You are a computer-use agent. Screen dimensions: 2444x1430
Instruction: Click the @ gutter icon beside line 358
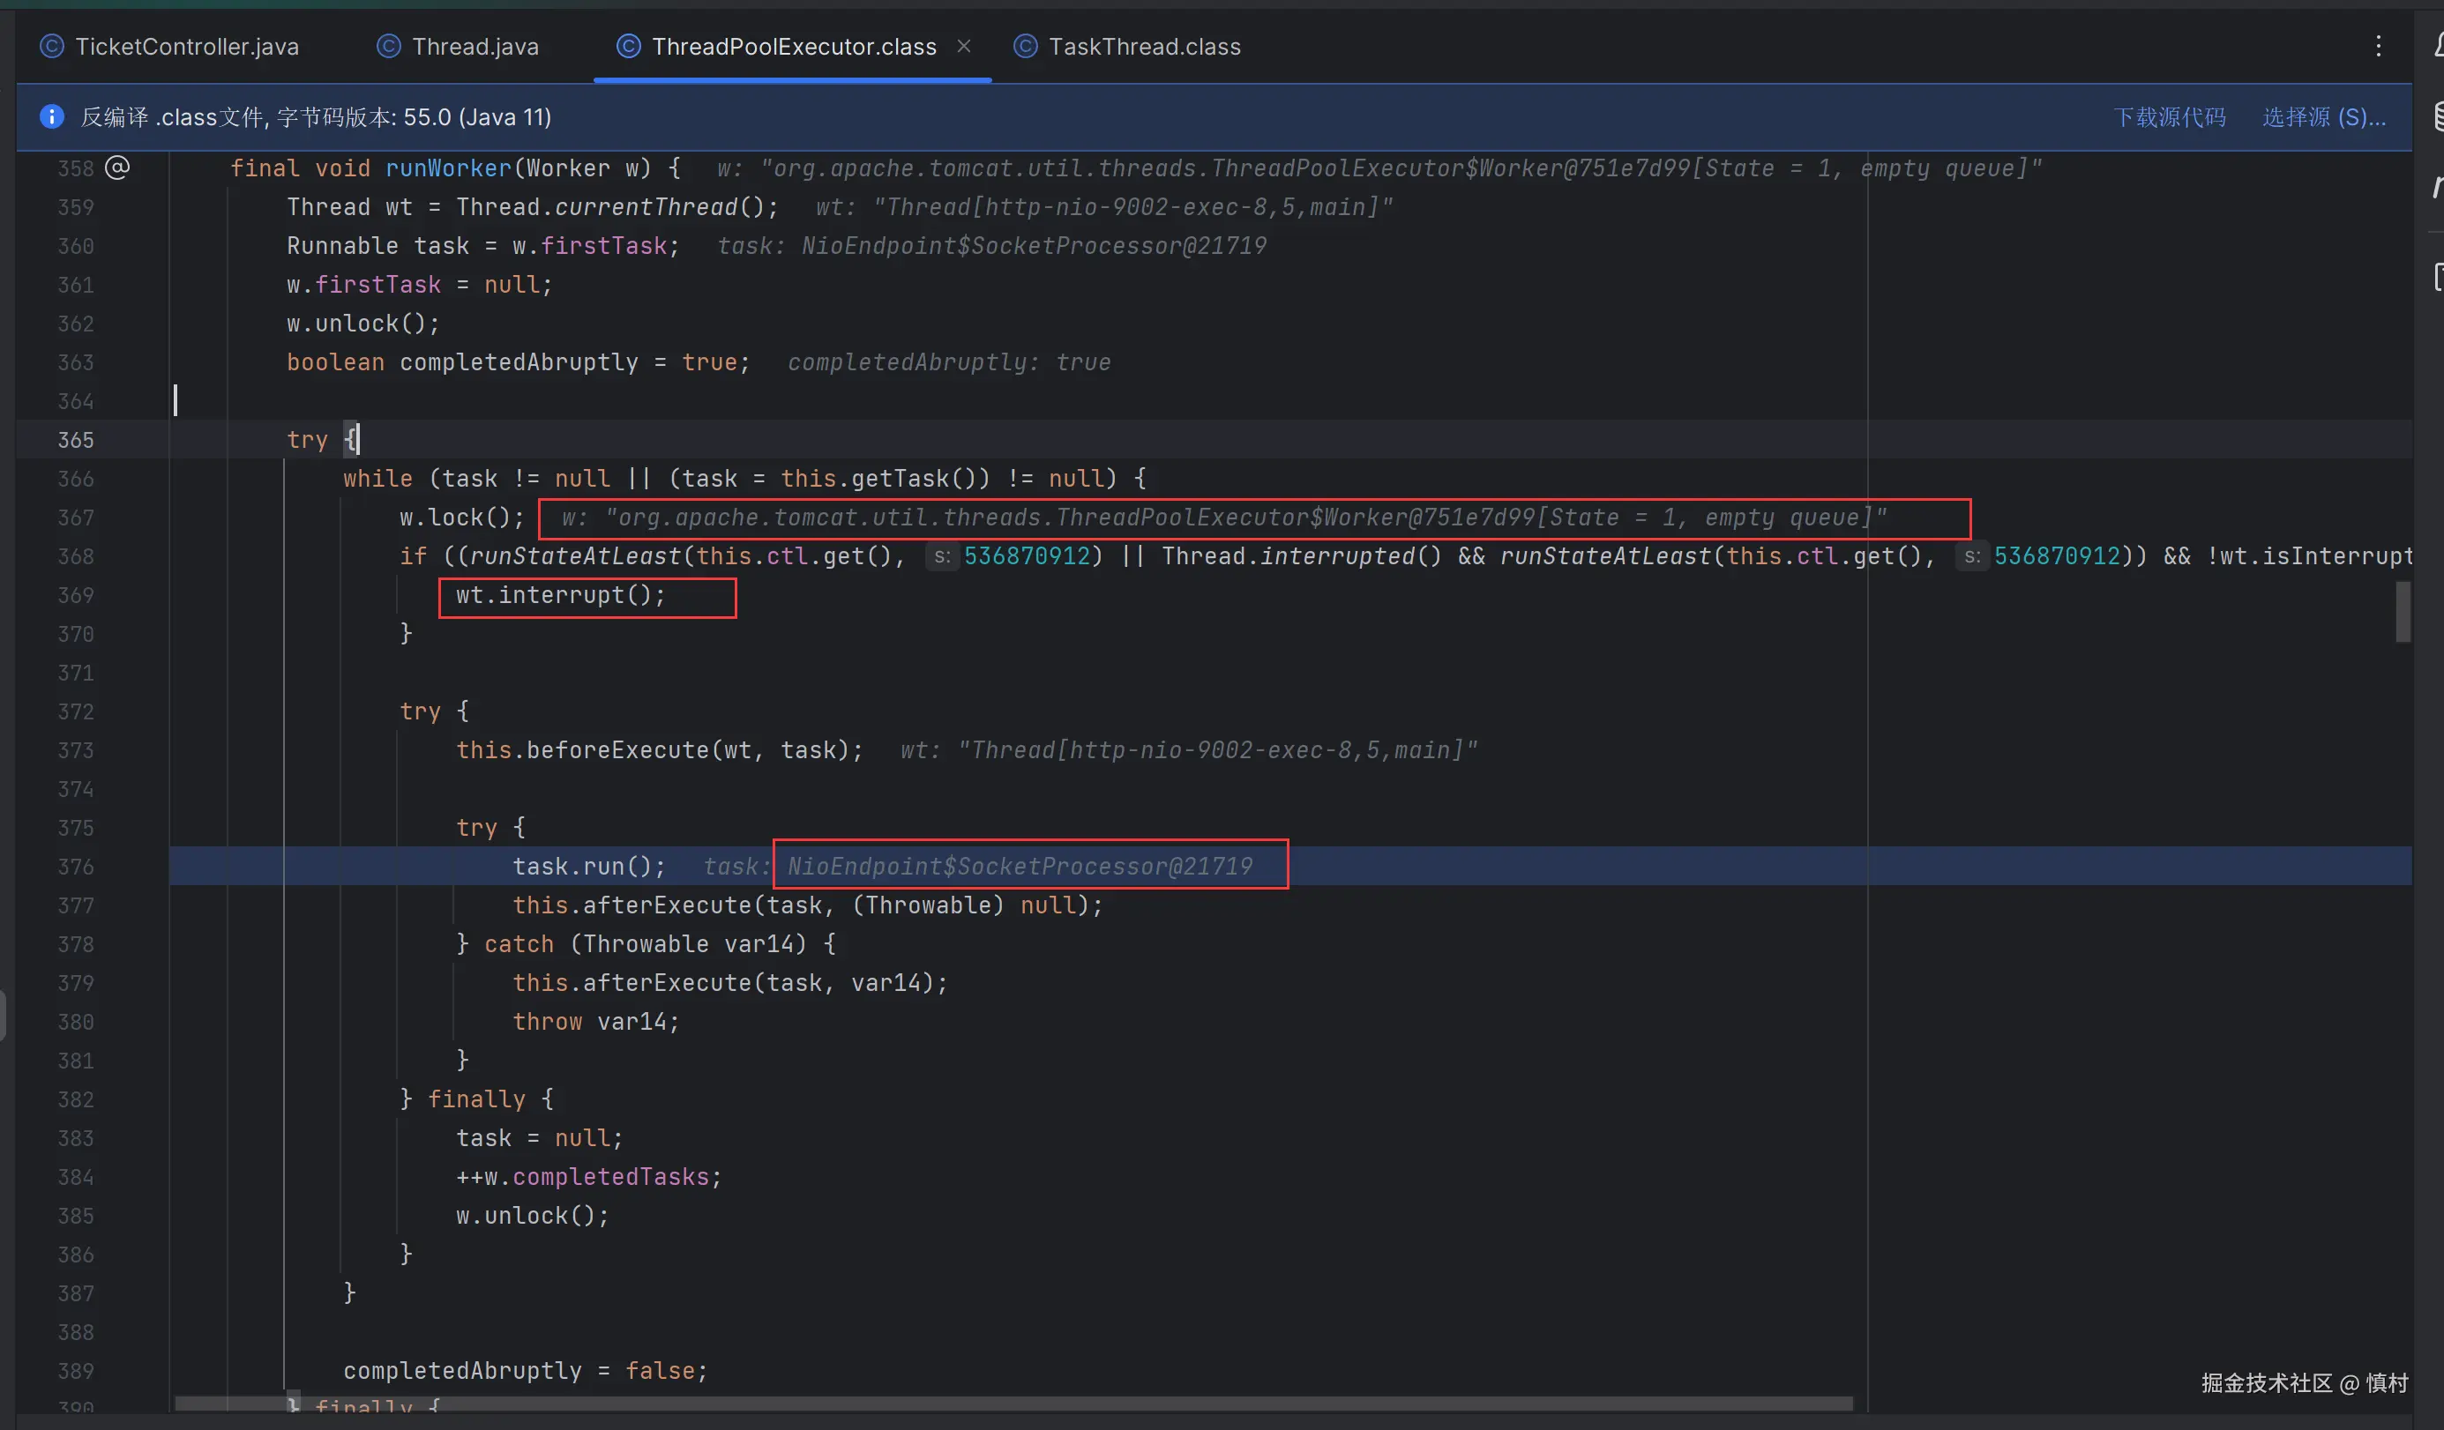pyautogui.click(x=117, y=168)
